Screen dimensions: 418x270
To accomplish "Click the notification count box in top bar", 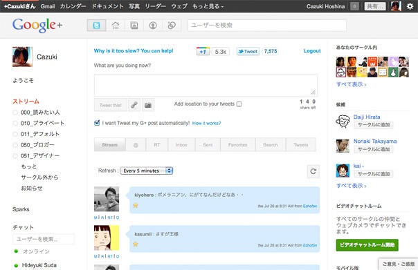I will pyautogui.click(x=354, y=6).
